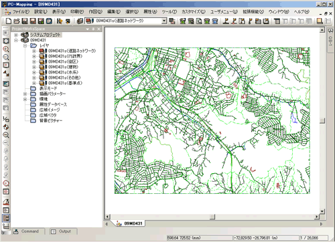Click the fit full extent tool

coord(6,41)
